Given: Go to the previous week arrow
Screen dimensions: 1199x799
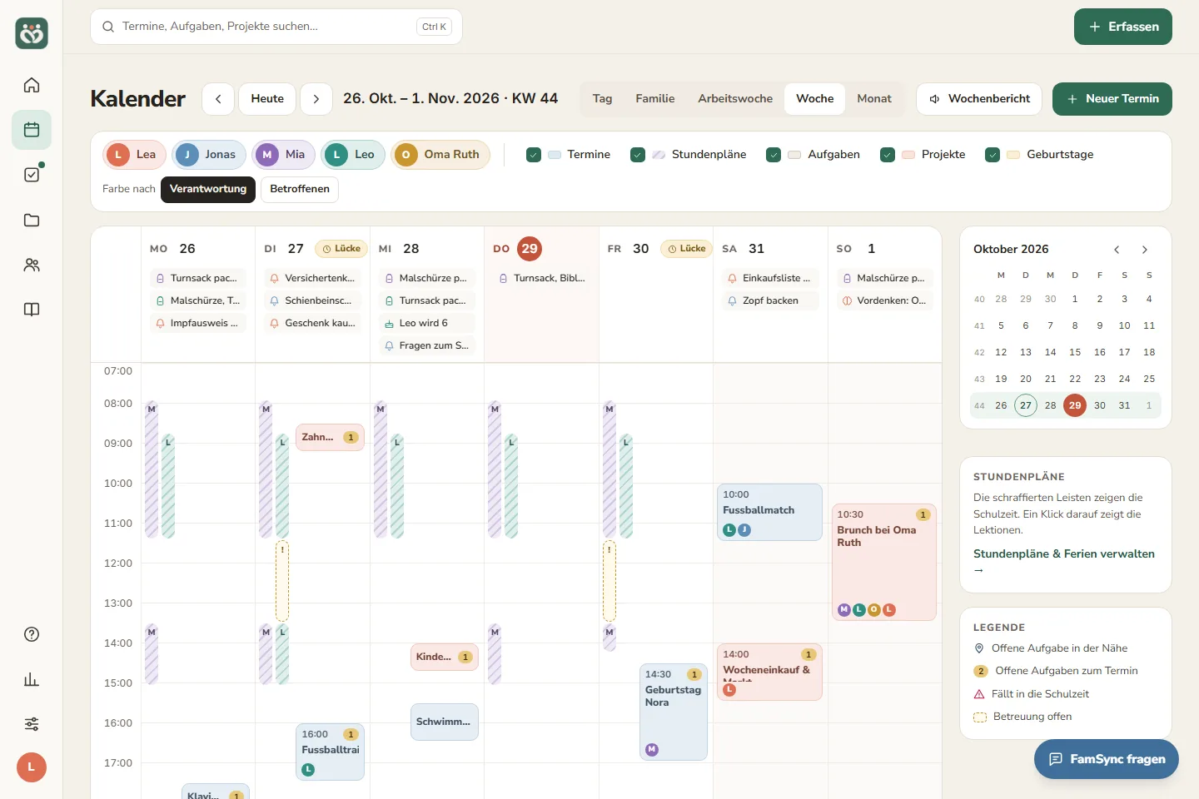Looking at the screenshot, I should click(218, 98).
